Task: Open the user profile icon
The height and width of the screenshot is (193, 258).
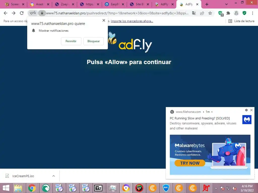Action: 236,13
